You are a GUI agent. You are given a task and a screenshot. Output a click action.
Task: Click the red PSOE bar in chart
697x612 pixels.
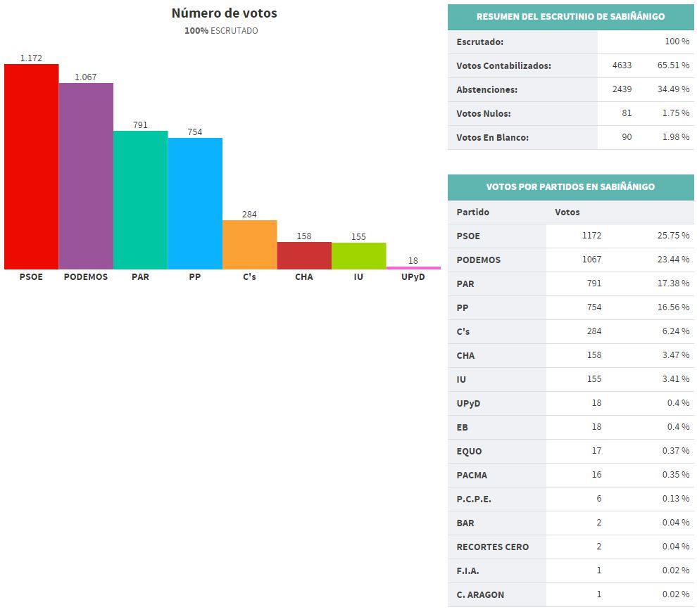click(31, 167)
